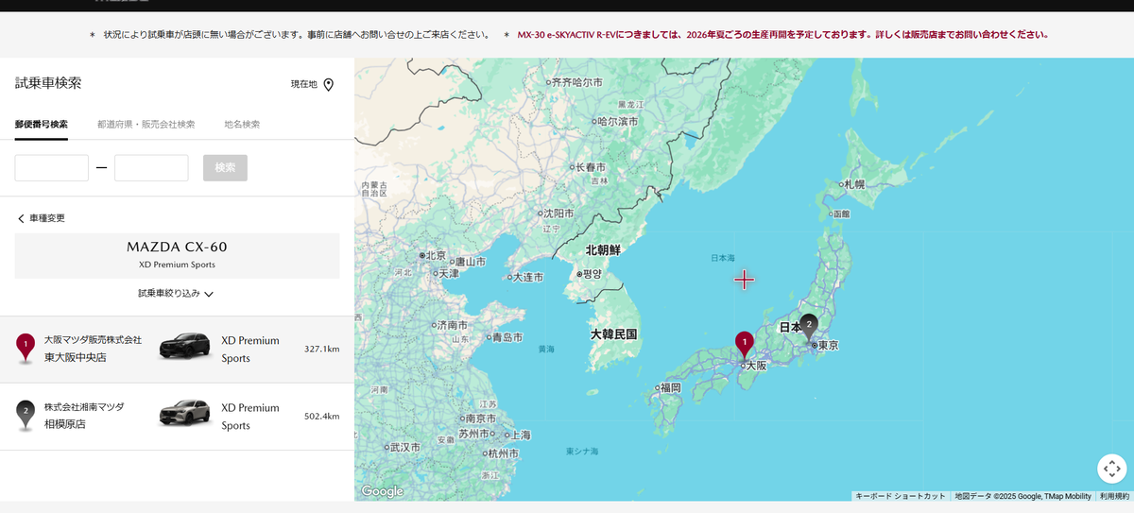This screenshot has height=513, width=1134.
Task: Switch to 地名検索 tab
Action: (x=242, y=125)
